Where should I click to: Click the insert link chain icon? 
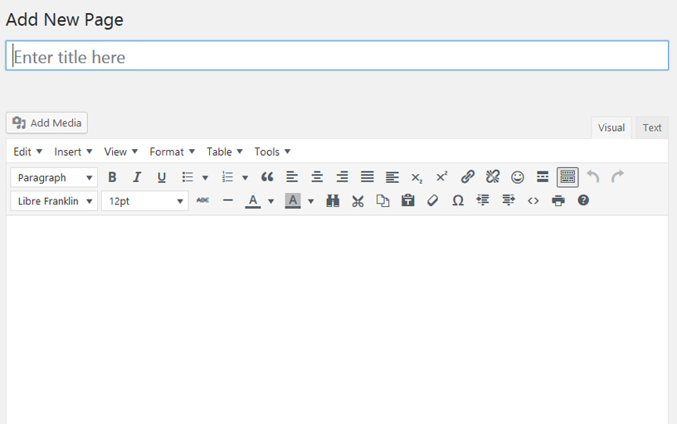pyautogui.click(x=468, y=177)
